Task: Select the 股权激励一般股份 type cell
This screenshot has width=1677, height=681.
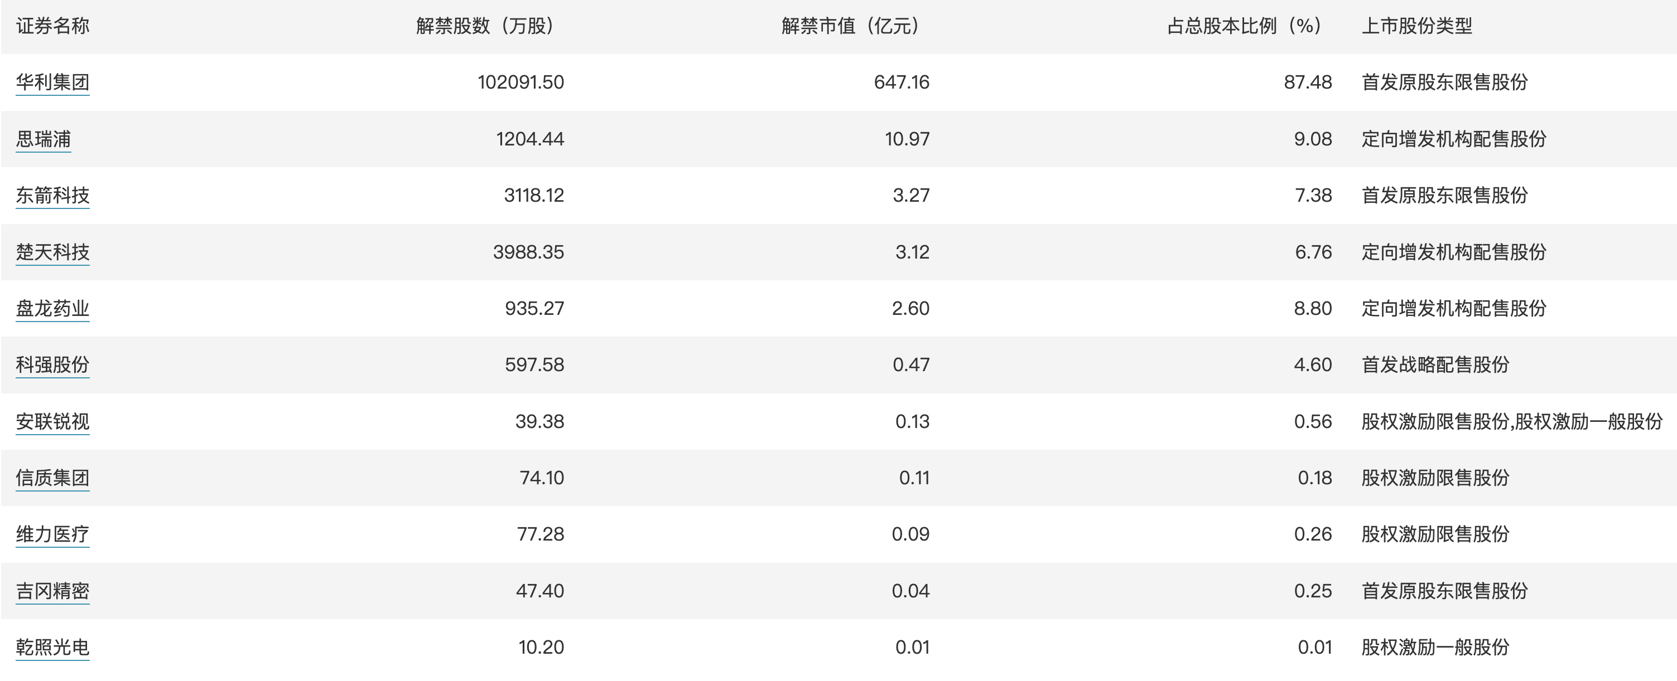Action: [1435, 647]
